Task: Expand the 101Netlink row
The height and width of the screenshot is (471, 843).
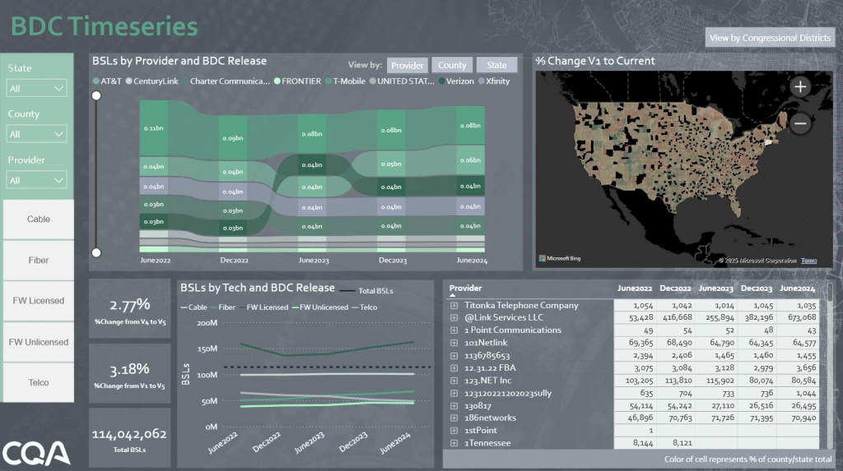Action: click(454, 343)
